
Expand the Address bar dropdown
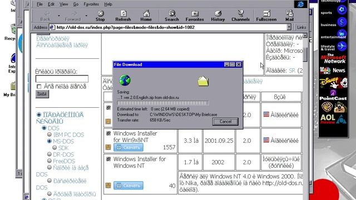289,27
